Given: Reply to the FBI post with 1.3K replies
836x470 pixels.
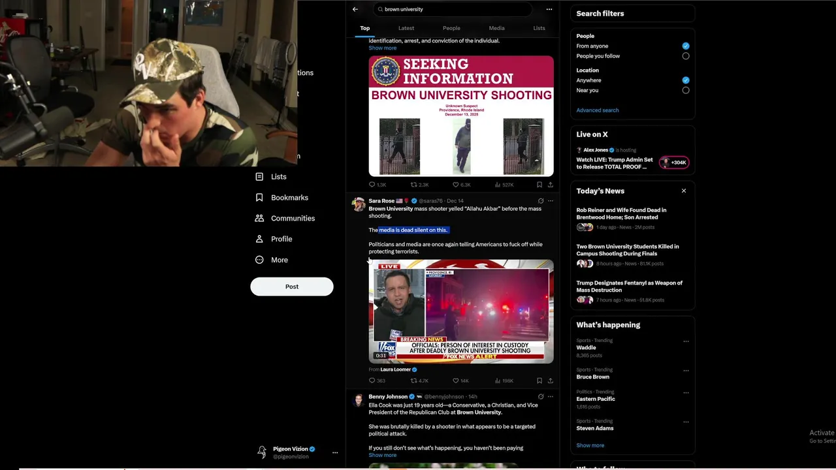Looking at the screenshot, I should (378, 185).
